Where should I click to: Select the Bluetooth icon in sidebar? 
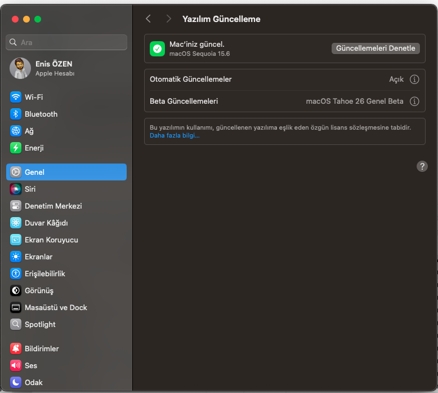(x=16, y=114)
